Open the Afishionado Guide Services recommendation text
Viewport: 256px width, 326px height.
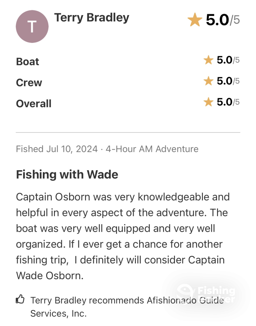coord(127,306)
